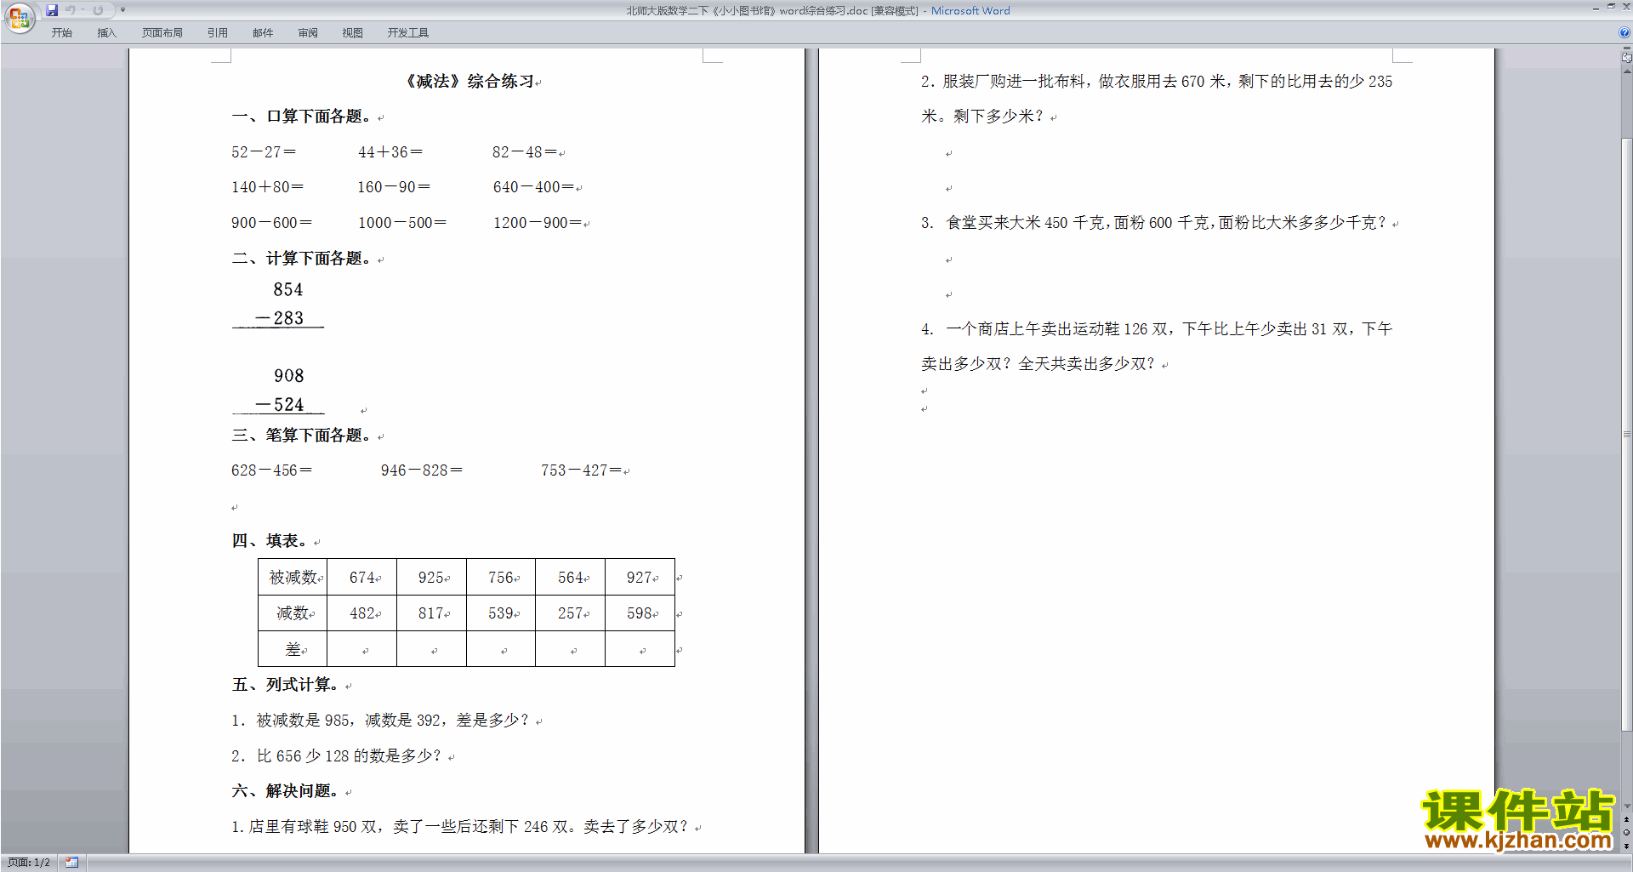Image resolution: width=1633 pixels, height=872 pixels.
Task: Click the Select Browse Object round button
Action: coord(1627,832)
